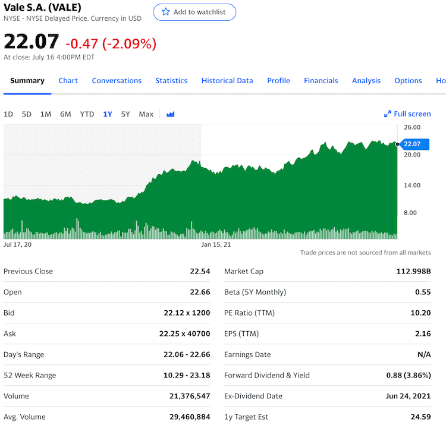Click the 20.00 price axis label
This screenshot has width=446, height=431.
[x=412, y=155]
